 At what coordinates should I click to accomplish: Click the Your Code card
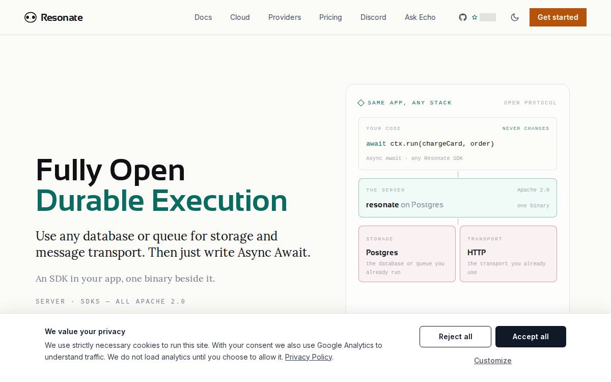coord(458,144)
